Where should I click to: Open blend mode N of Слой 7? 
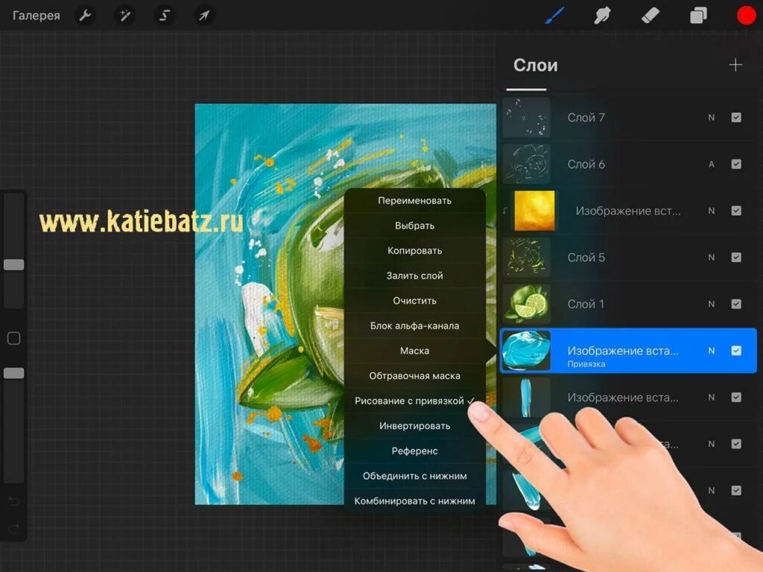coord(712,117)
